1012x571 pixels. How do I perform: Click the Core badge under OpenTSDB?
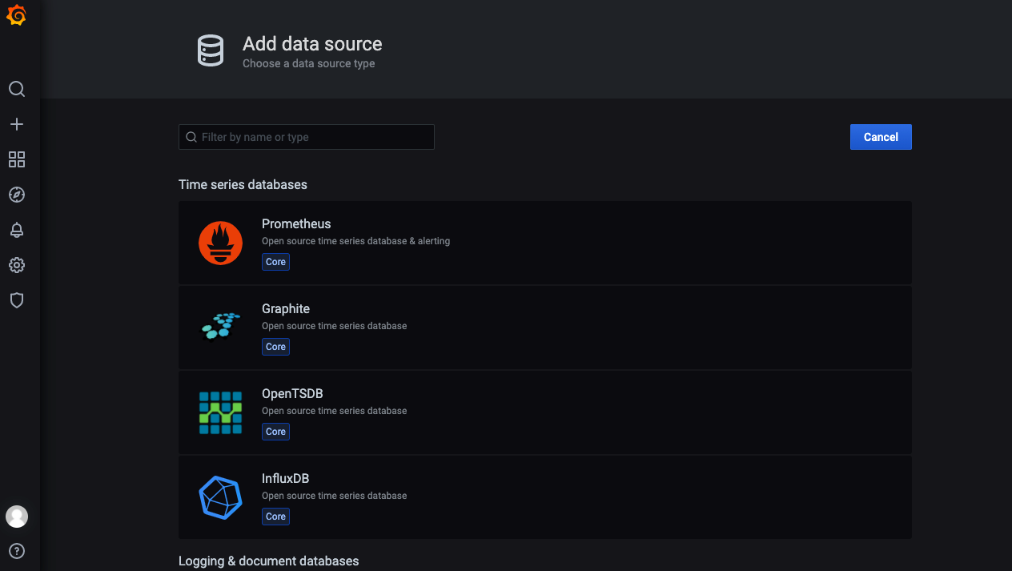tap(275, 432)
